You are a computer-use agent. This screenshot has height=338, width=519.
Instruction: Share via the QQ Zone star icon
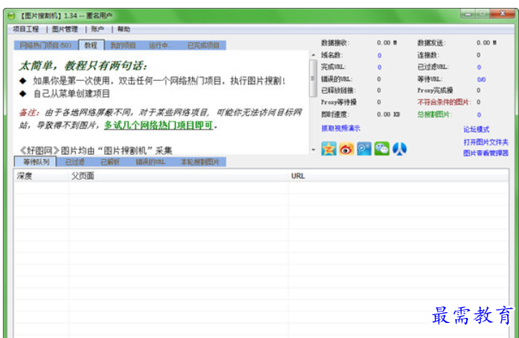[328, 148]
